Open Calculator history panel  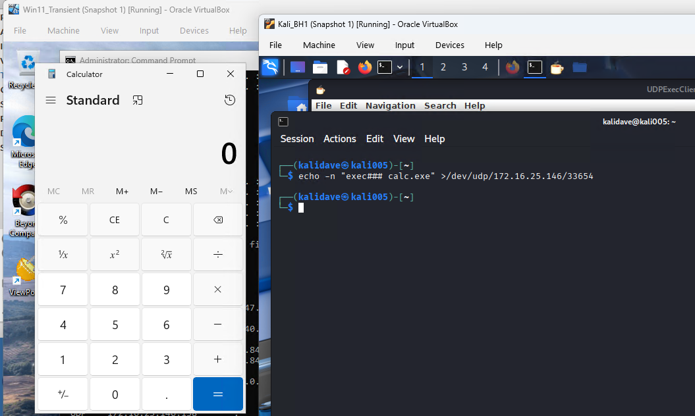pos(229,100)
